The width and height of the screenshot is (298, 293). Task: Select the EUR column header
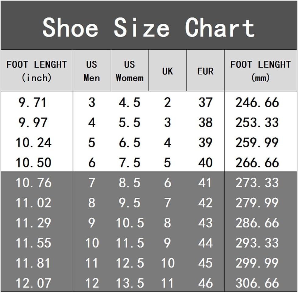tap(205, 71)
